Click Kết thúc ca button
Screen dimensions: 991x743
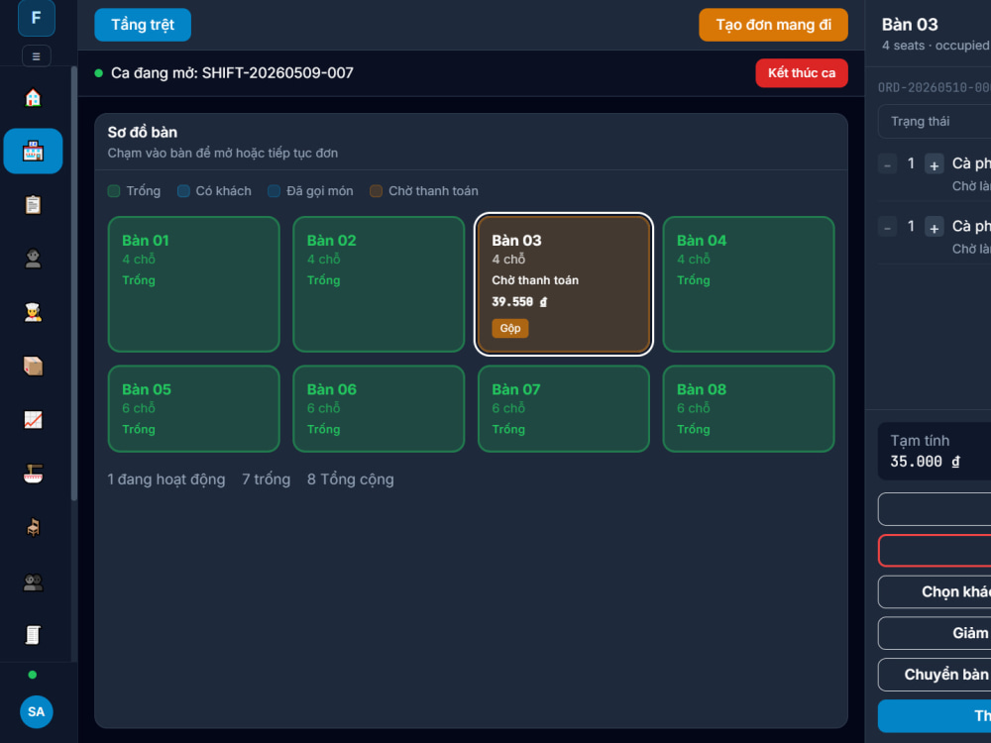pos(802,72)
